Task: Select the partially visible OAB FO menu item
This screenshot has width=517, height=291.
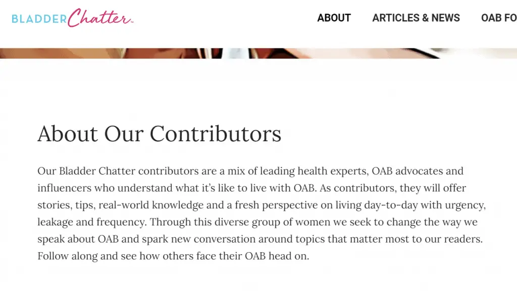Action: point(499,18)
